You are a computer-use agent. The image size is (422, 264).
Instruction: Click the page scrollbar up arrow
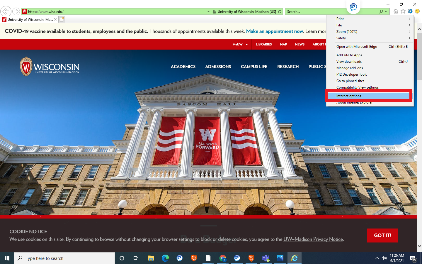(x=419, y=29)
